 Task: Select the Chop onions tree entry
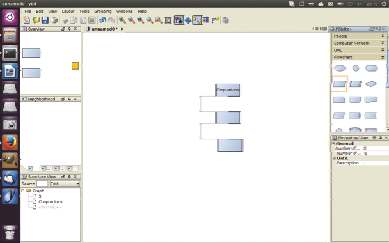pyautogui.click(x=51, y=201)
